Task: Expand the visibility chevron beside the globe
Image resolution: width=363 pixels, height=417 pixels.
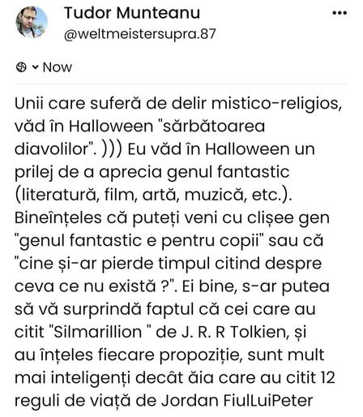Action: pos(35,67)
